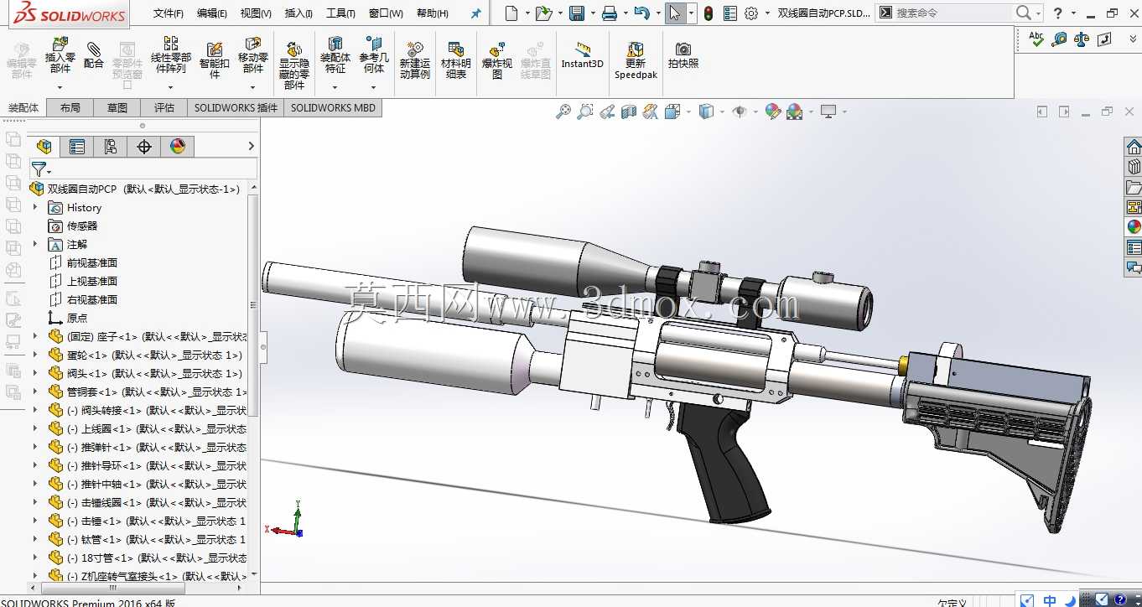The height and width of the screenshot is (607, 1142).
Task: Open the 文件(F) menu
Action: click(169, 13)
